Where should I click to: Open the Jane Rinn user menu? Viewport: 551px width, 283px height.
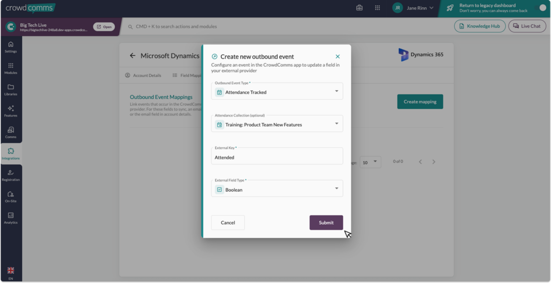[413, 8]
